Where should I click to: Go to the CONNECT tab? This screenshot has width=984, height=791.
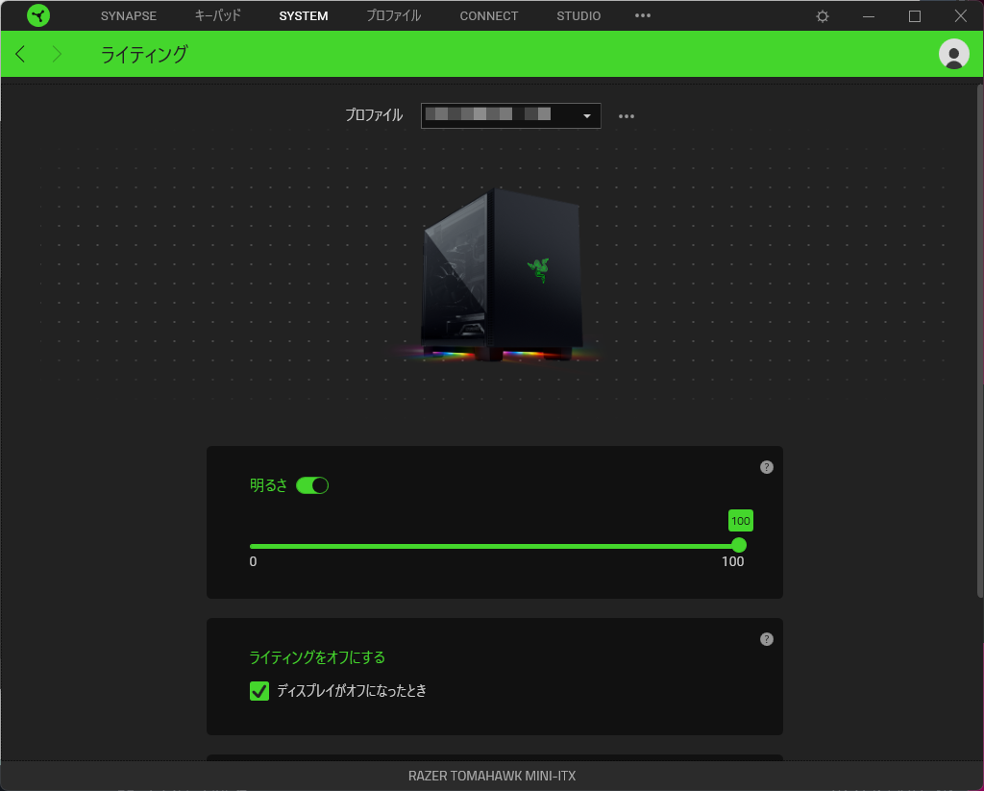click(x=488, y=16)
